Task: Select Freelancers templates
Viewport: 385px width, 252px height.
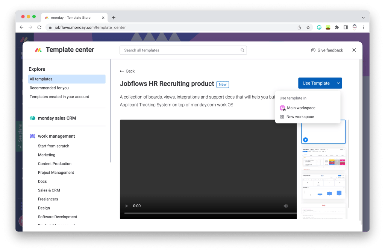Action: tap(48, 199)
